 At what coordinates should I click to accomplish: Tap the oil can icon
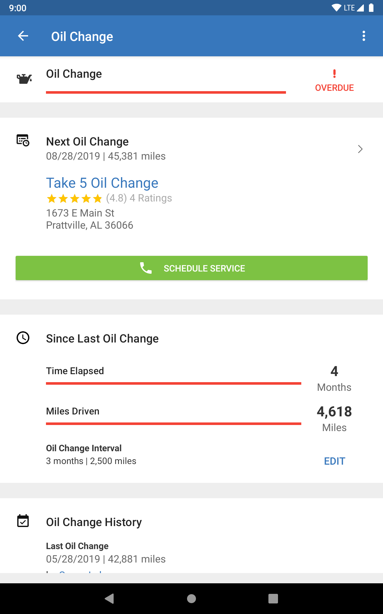(x=24, y=79)
